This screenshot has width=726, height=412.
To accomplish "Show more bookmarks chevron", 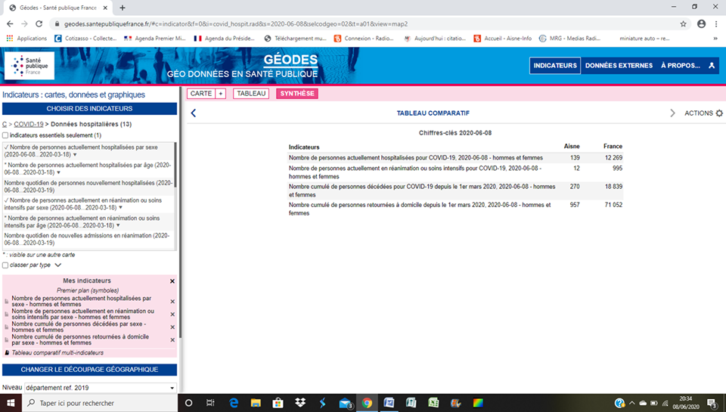I will pos(716,39).
